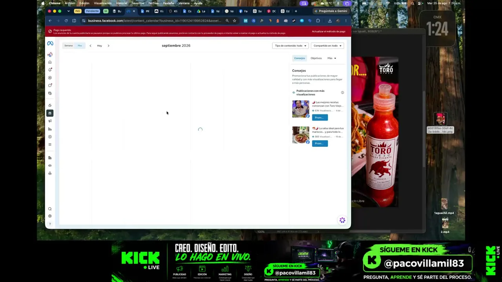Open a new Chrome tab
This screenshot has width=502, height=282.
(x=296, y=11)
